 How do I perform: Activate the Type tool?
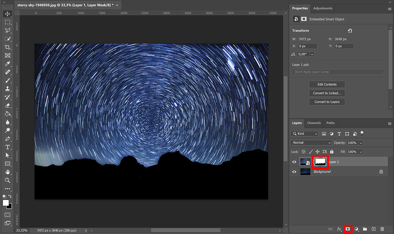coord(7,147)
